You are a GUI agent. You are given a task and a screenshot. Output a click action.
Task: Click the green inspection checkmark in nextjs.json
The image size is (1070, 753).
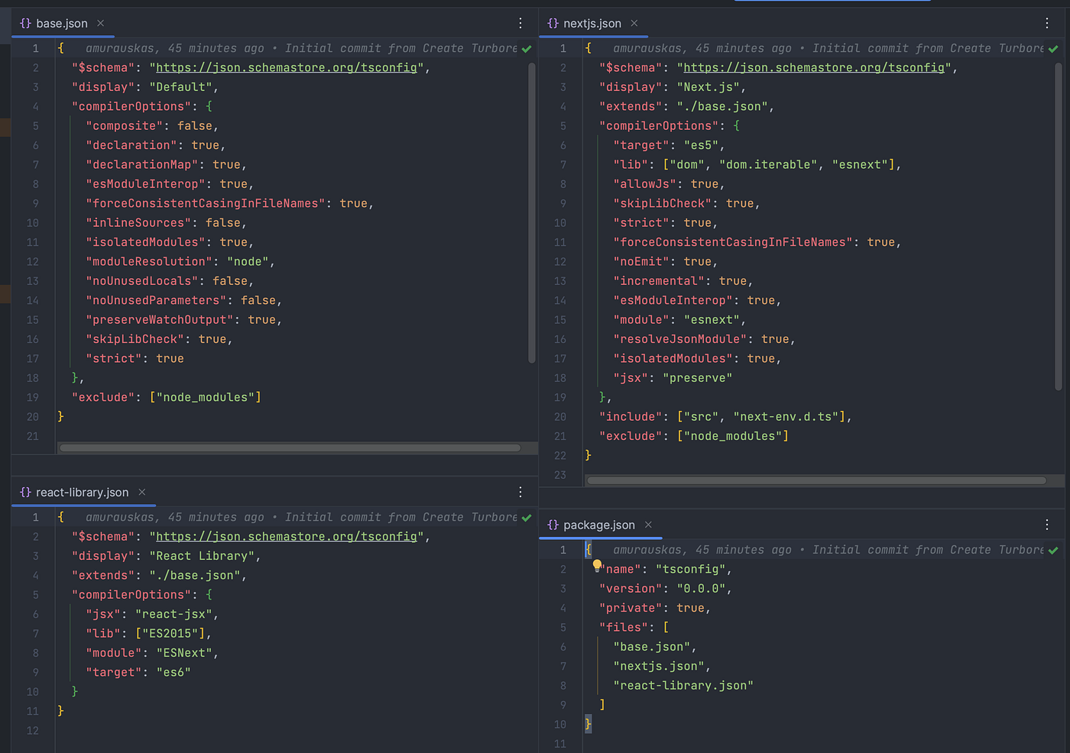(1053, 49)
